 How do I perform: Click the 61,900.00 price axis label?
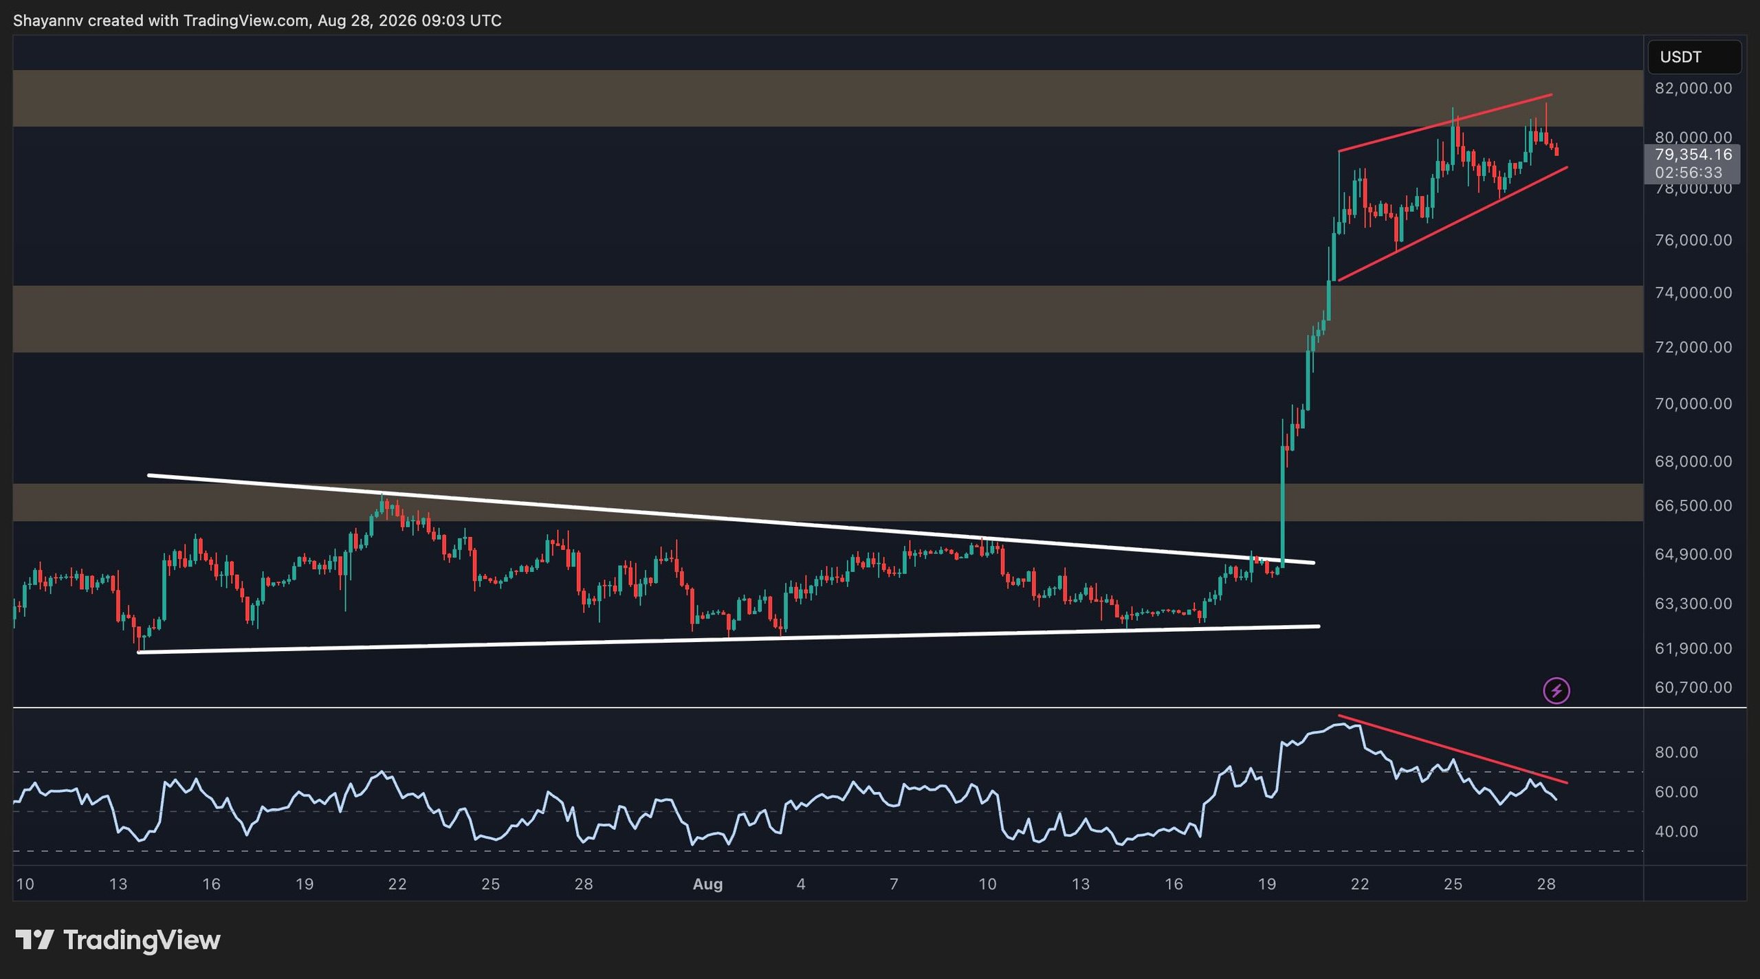(1693, 648)
